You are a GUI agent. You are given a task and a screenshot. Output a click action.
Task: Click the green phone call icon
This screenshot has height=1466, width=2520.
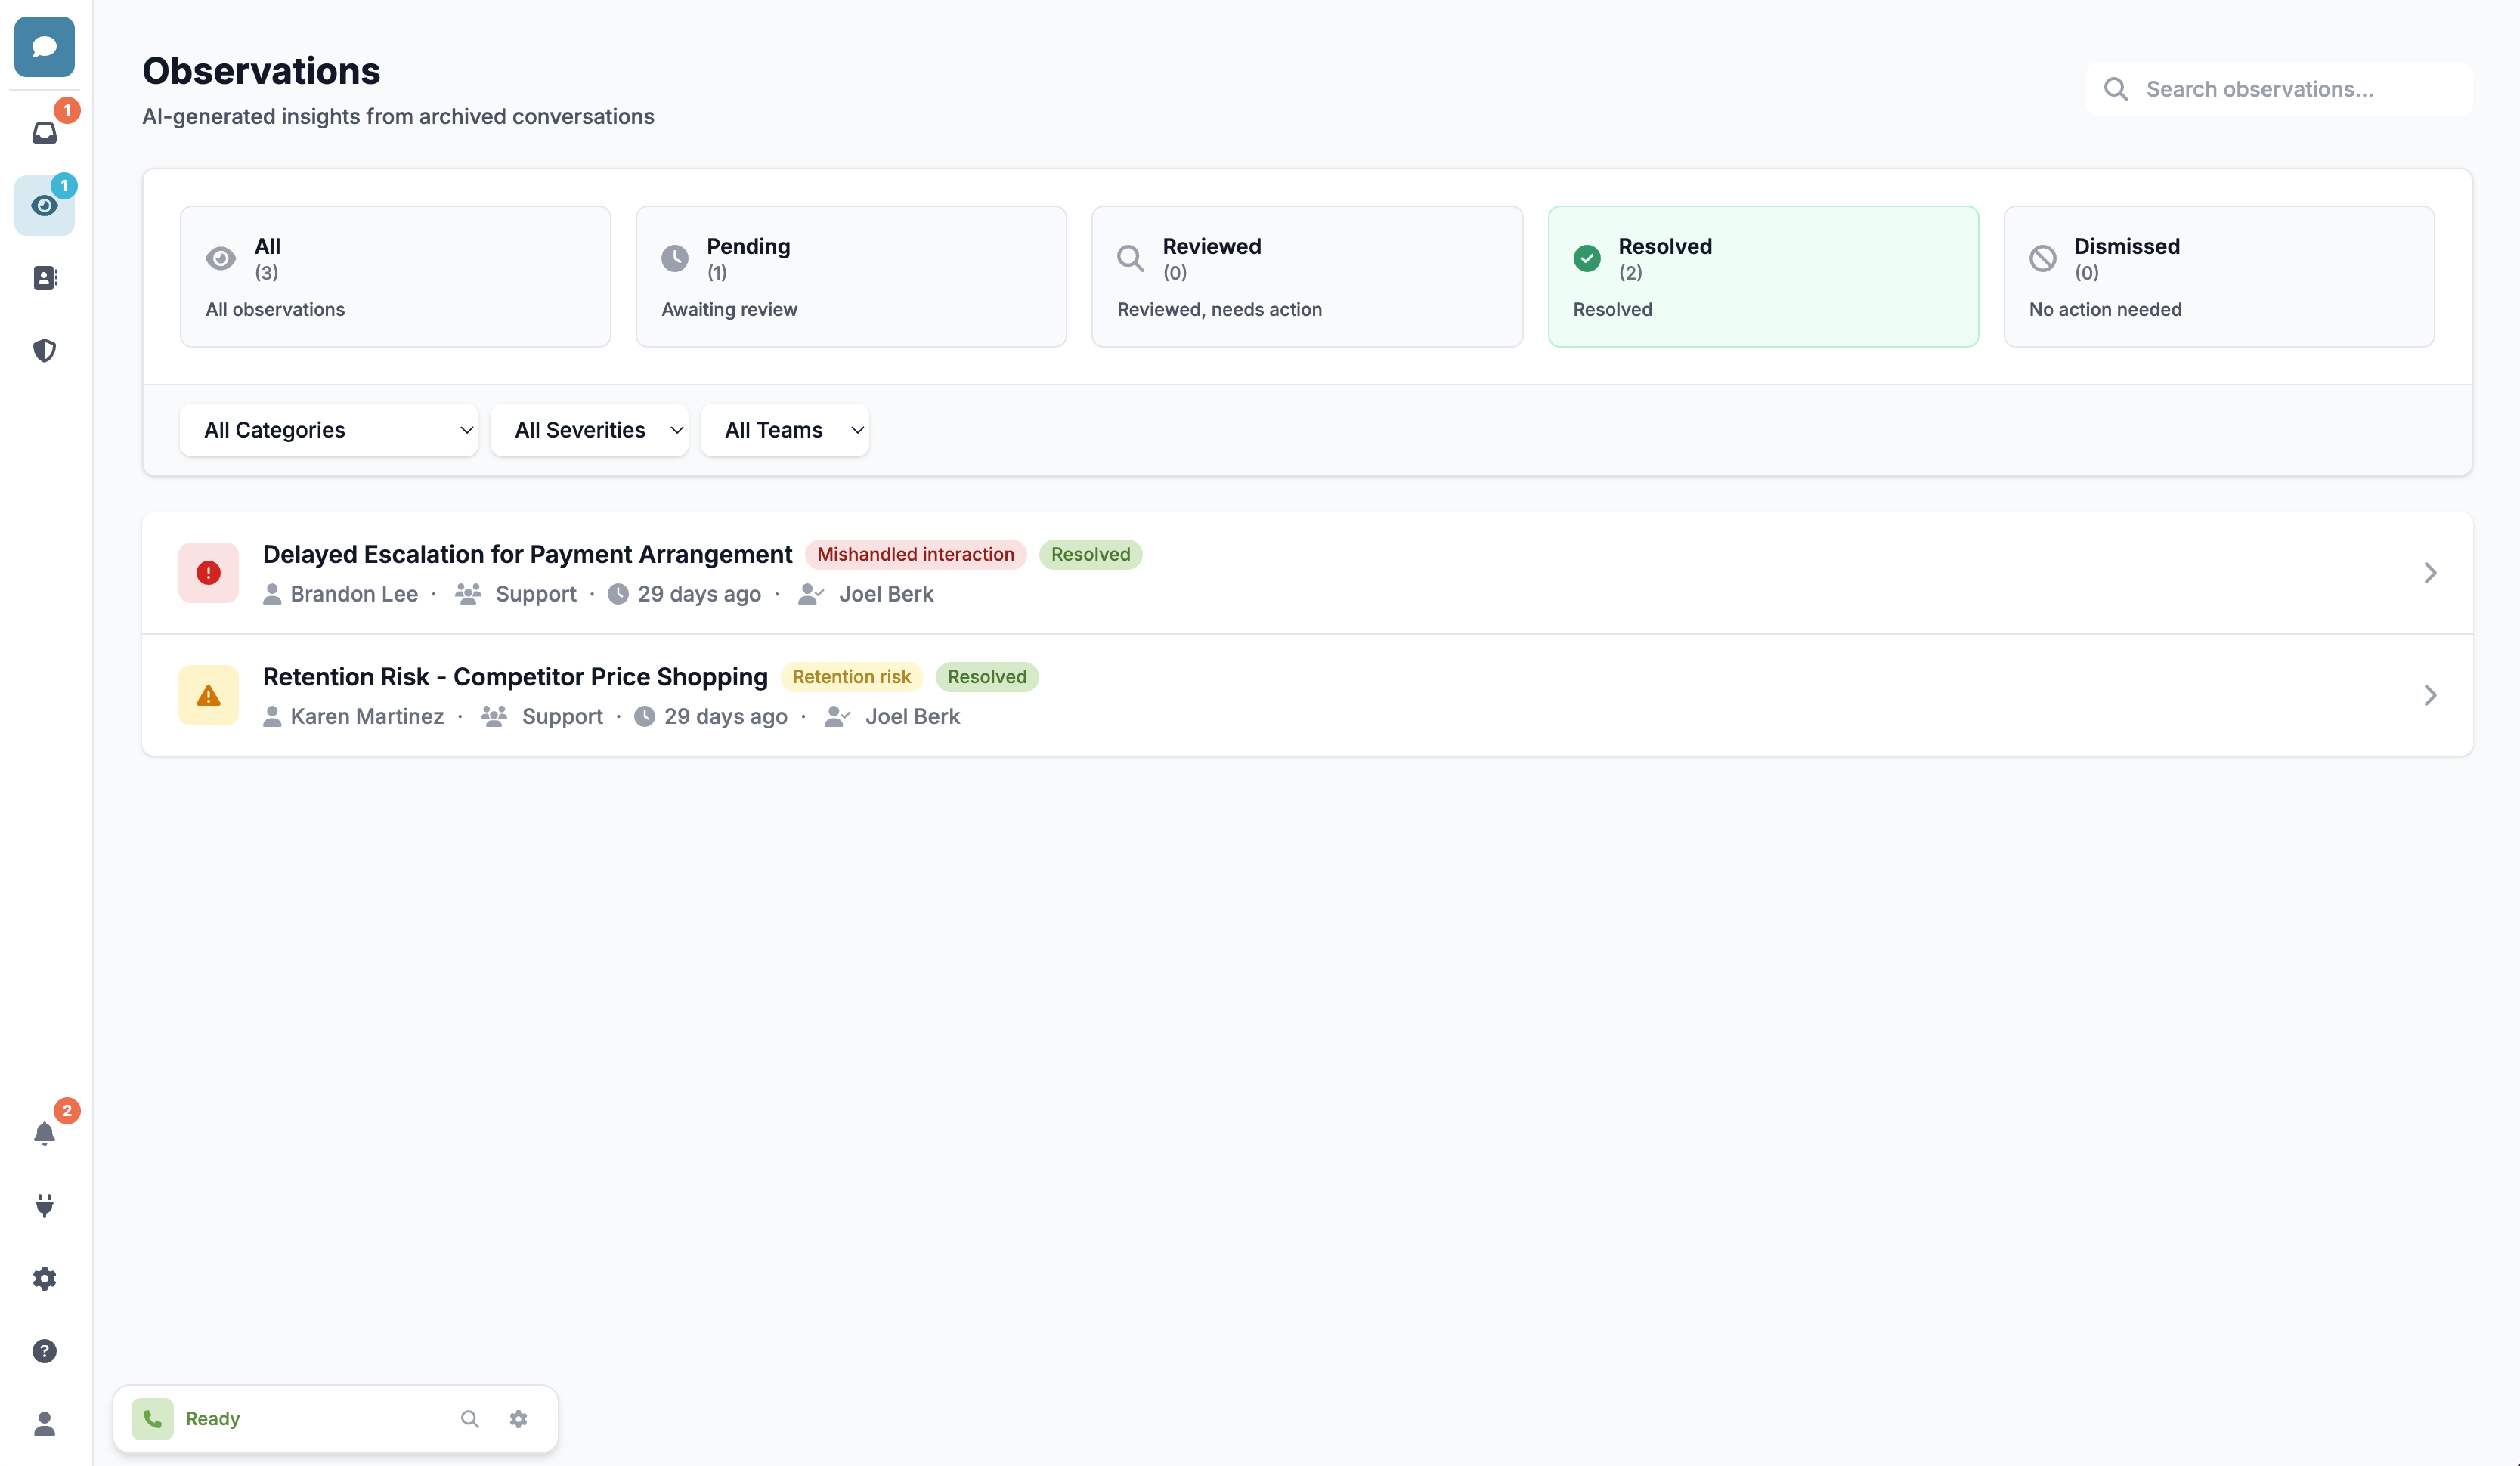152,1418
